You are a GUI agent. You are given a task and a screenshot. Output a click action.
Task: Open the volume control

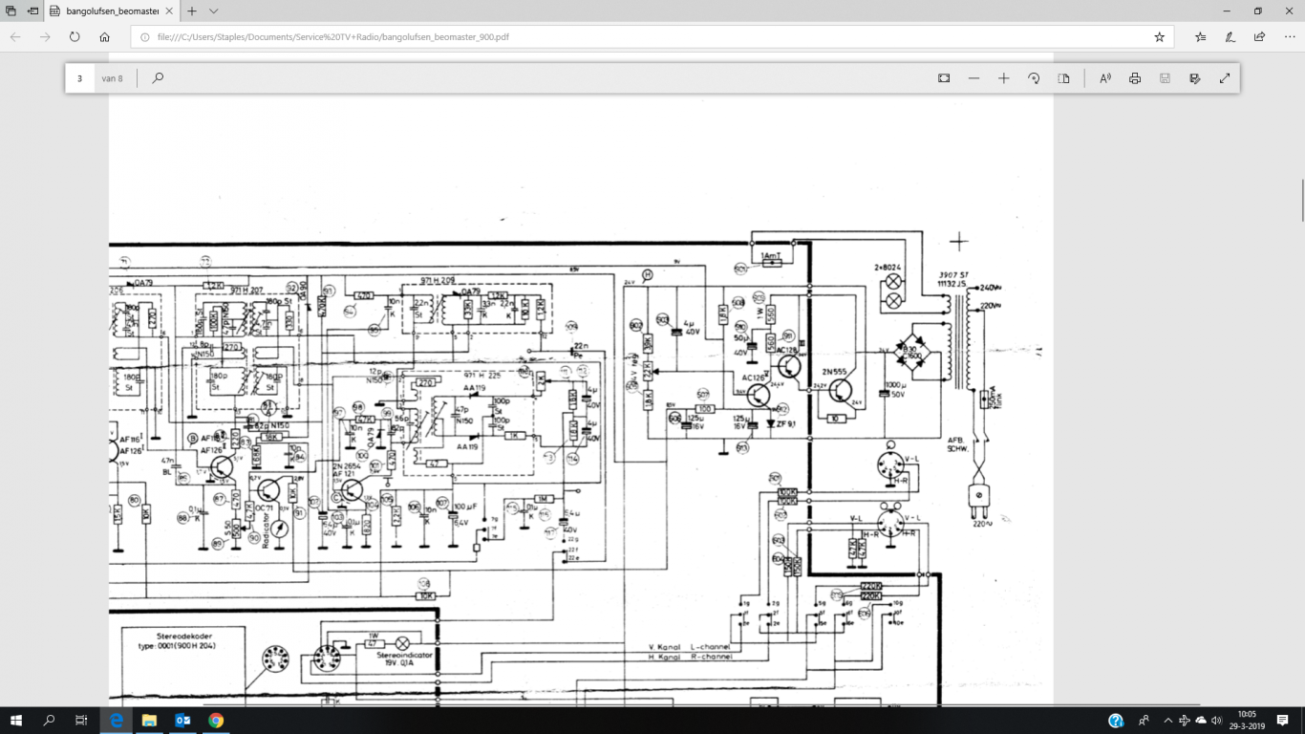pos(1216,721)
